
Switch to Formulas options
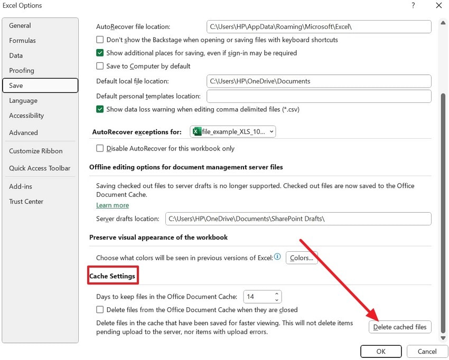point(40,40)
